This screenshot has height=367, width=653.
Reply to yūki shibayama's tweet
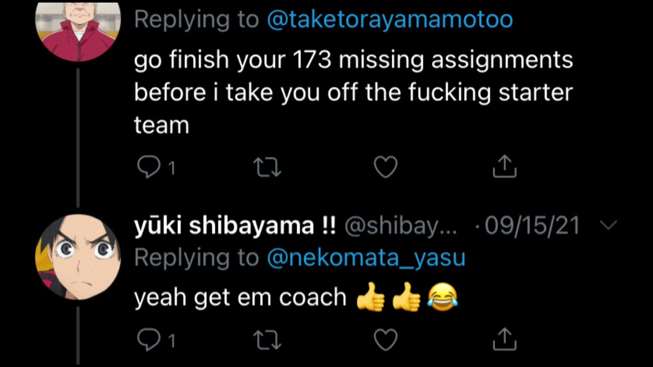pos(148,340)
